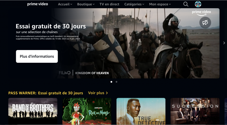Open the user profile avatar
This screenshot has height=125, width=227.
click(x=198, y=4)
